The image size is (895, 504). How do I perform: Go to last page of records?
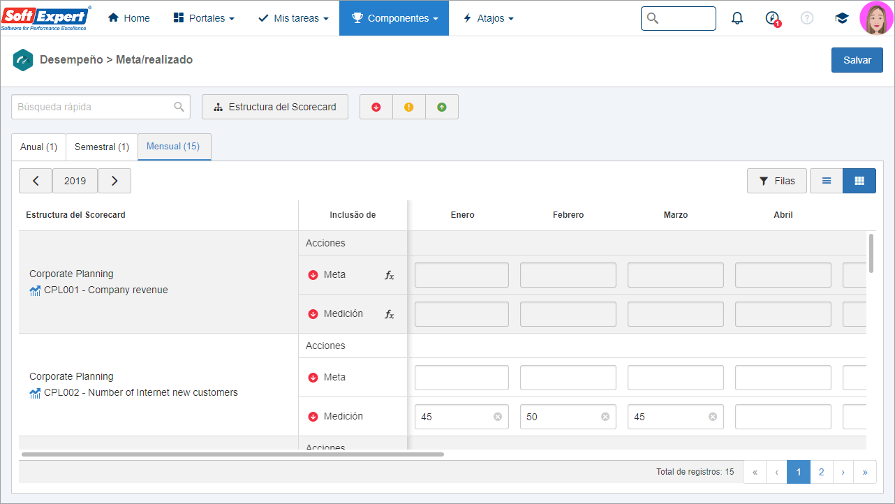click(865, 472)
